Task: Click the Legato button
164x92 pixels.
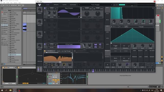Action: click(x=150, y=67)
